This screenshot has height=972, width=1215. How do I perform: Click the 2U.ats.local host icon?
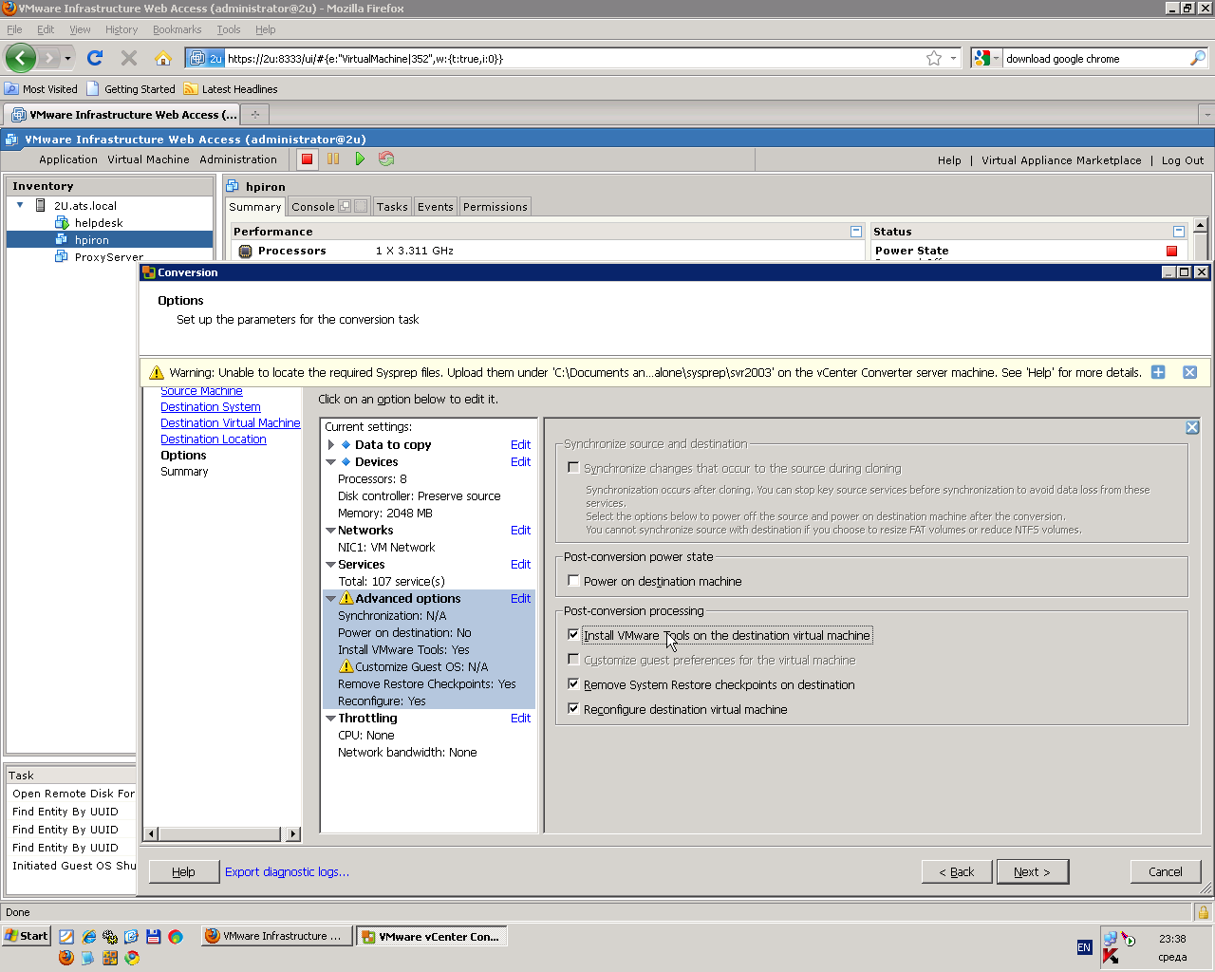pos(41,205)
